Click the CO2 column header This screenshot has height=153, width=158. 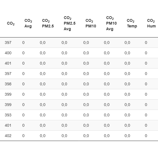(11, 23)
